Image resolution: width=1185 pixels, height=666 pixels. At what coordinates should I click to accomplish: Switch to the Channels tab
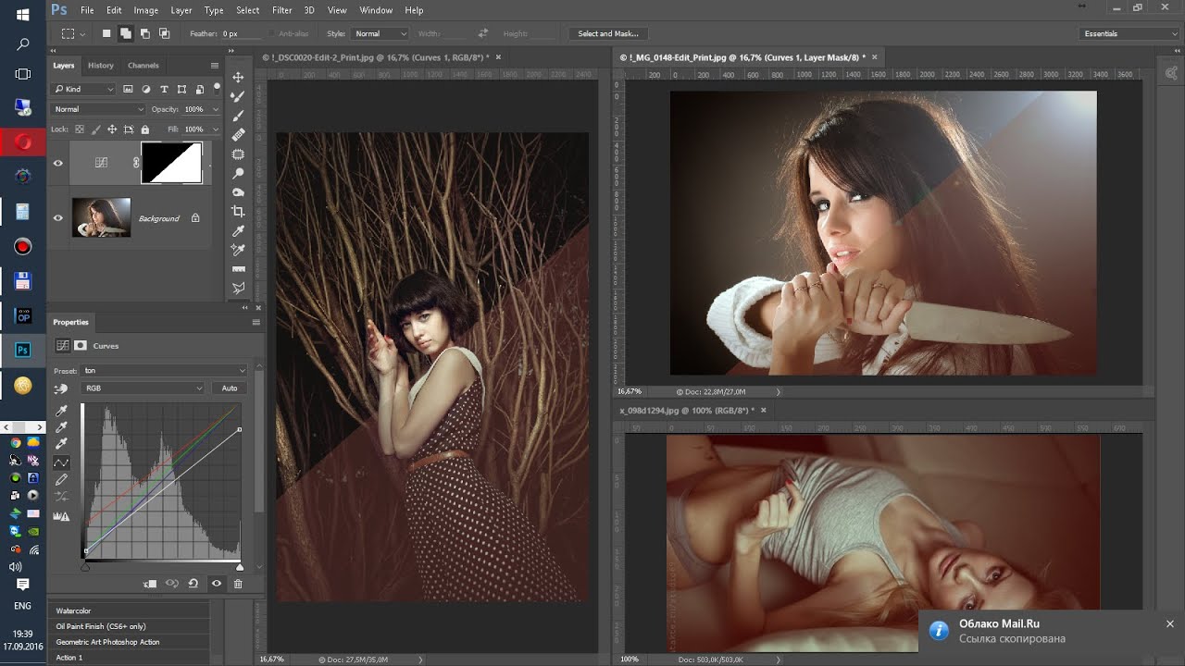click(143, 66)
